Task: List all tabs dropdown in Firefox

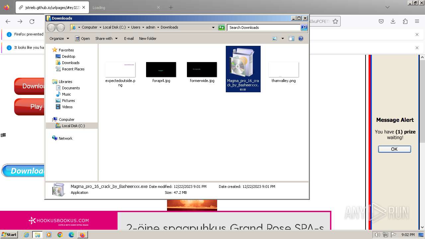Action: (x=387, y=7)
